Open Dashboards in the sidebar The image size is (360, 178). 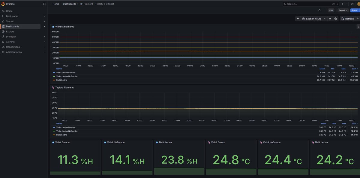(x=13, y=26)
